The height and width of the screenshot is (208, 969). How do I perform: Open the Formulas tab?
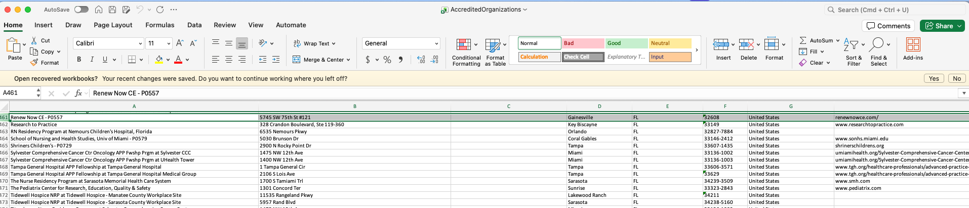point(160,25)
